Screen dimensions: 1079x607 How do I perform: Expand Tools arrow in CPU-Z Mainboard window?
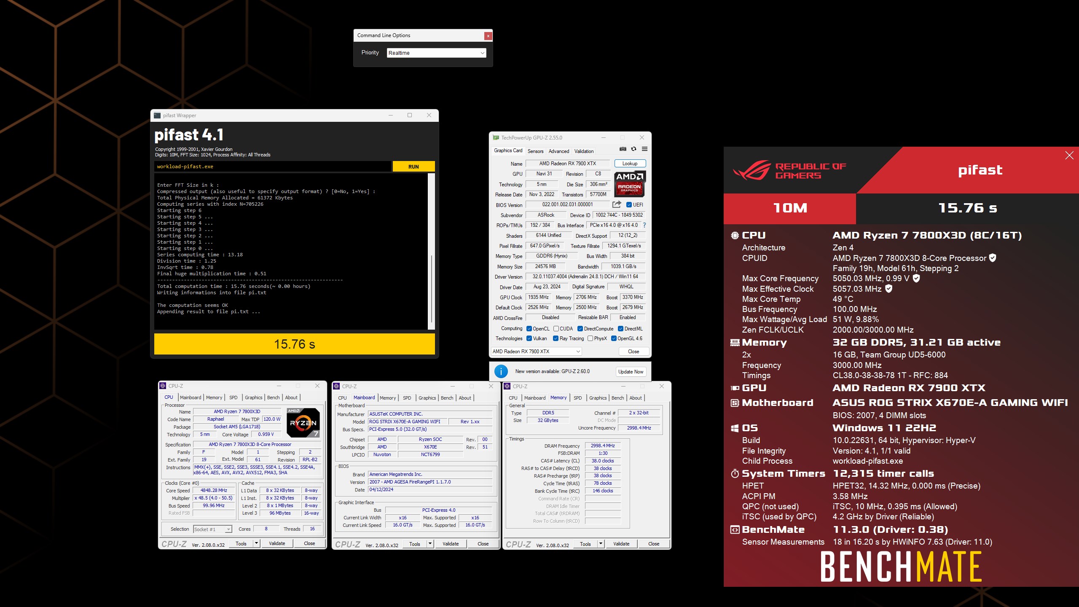(x=429, y=544)
